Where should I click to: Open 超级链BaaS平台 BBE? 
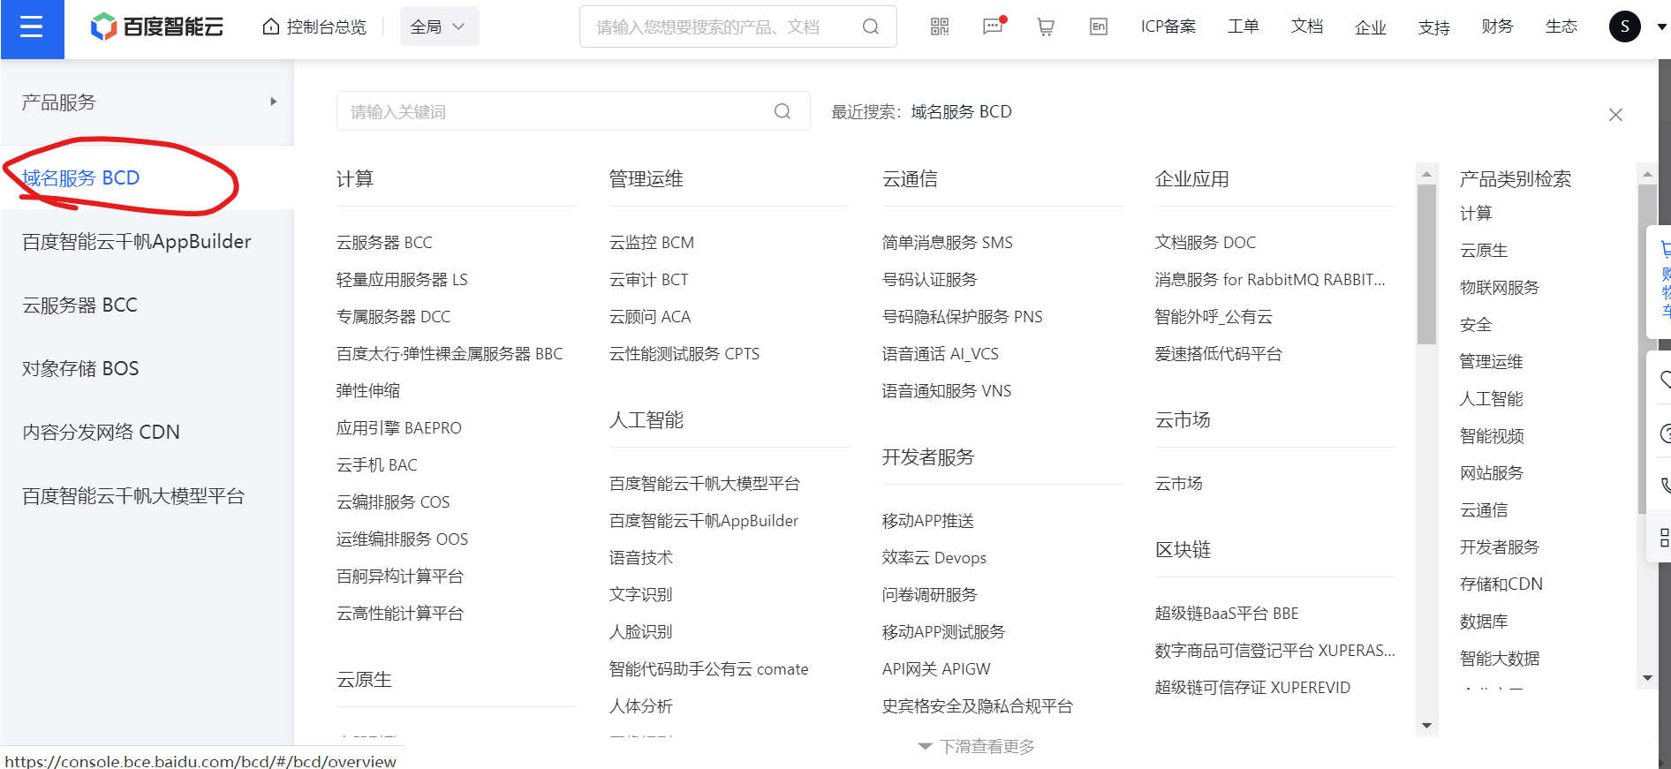(1227, 614)
